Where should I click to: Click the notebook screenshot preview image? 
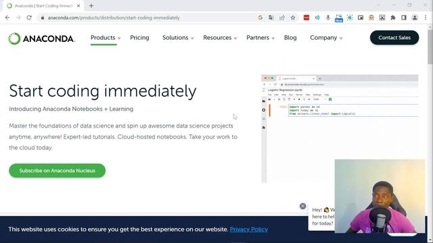(x=340, y=128)
